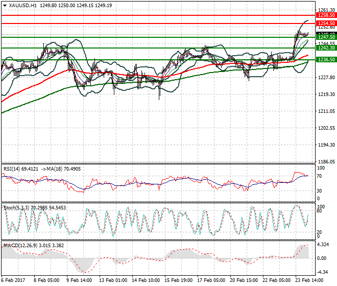
Task: Click the ->MA(18) 70.4905 readout
Action: (x=61, y=169)
